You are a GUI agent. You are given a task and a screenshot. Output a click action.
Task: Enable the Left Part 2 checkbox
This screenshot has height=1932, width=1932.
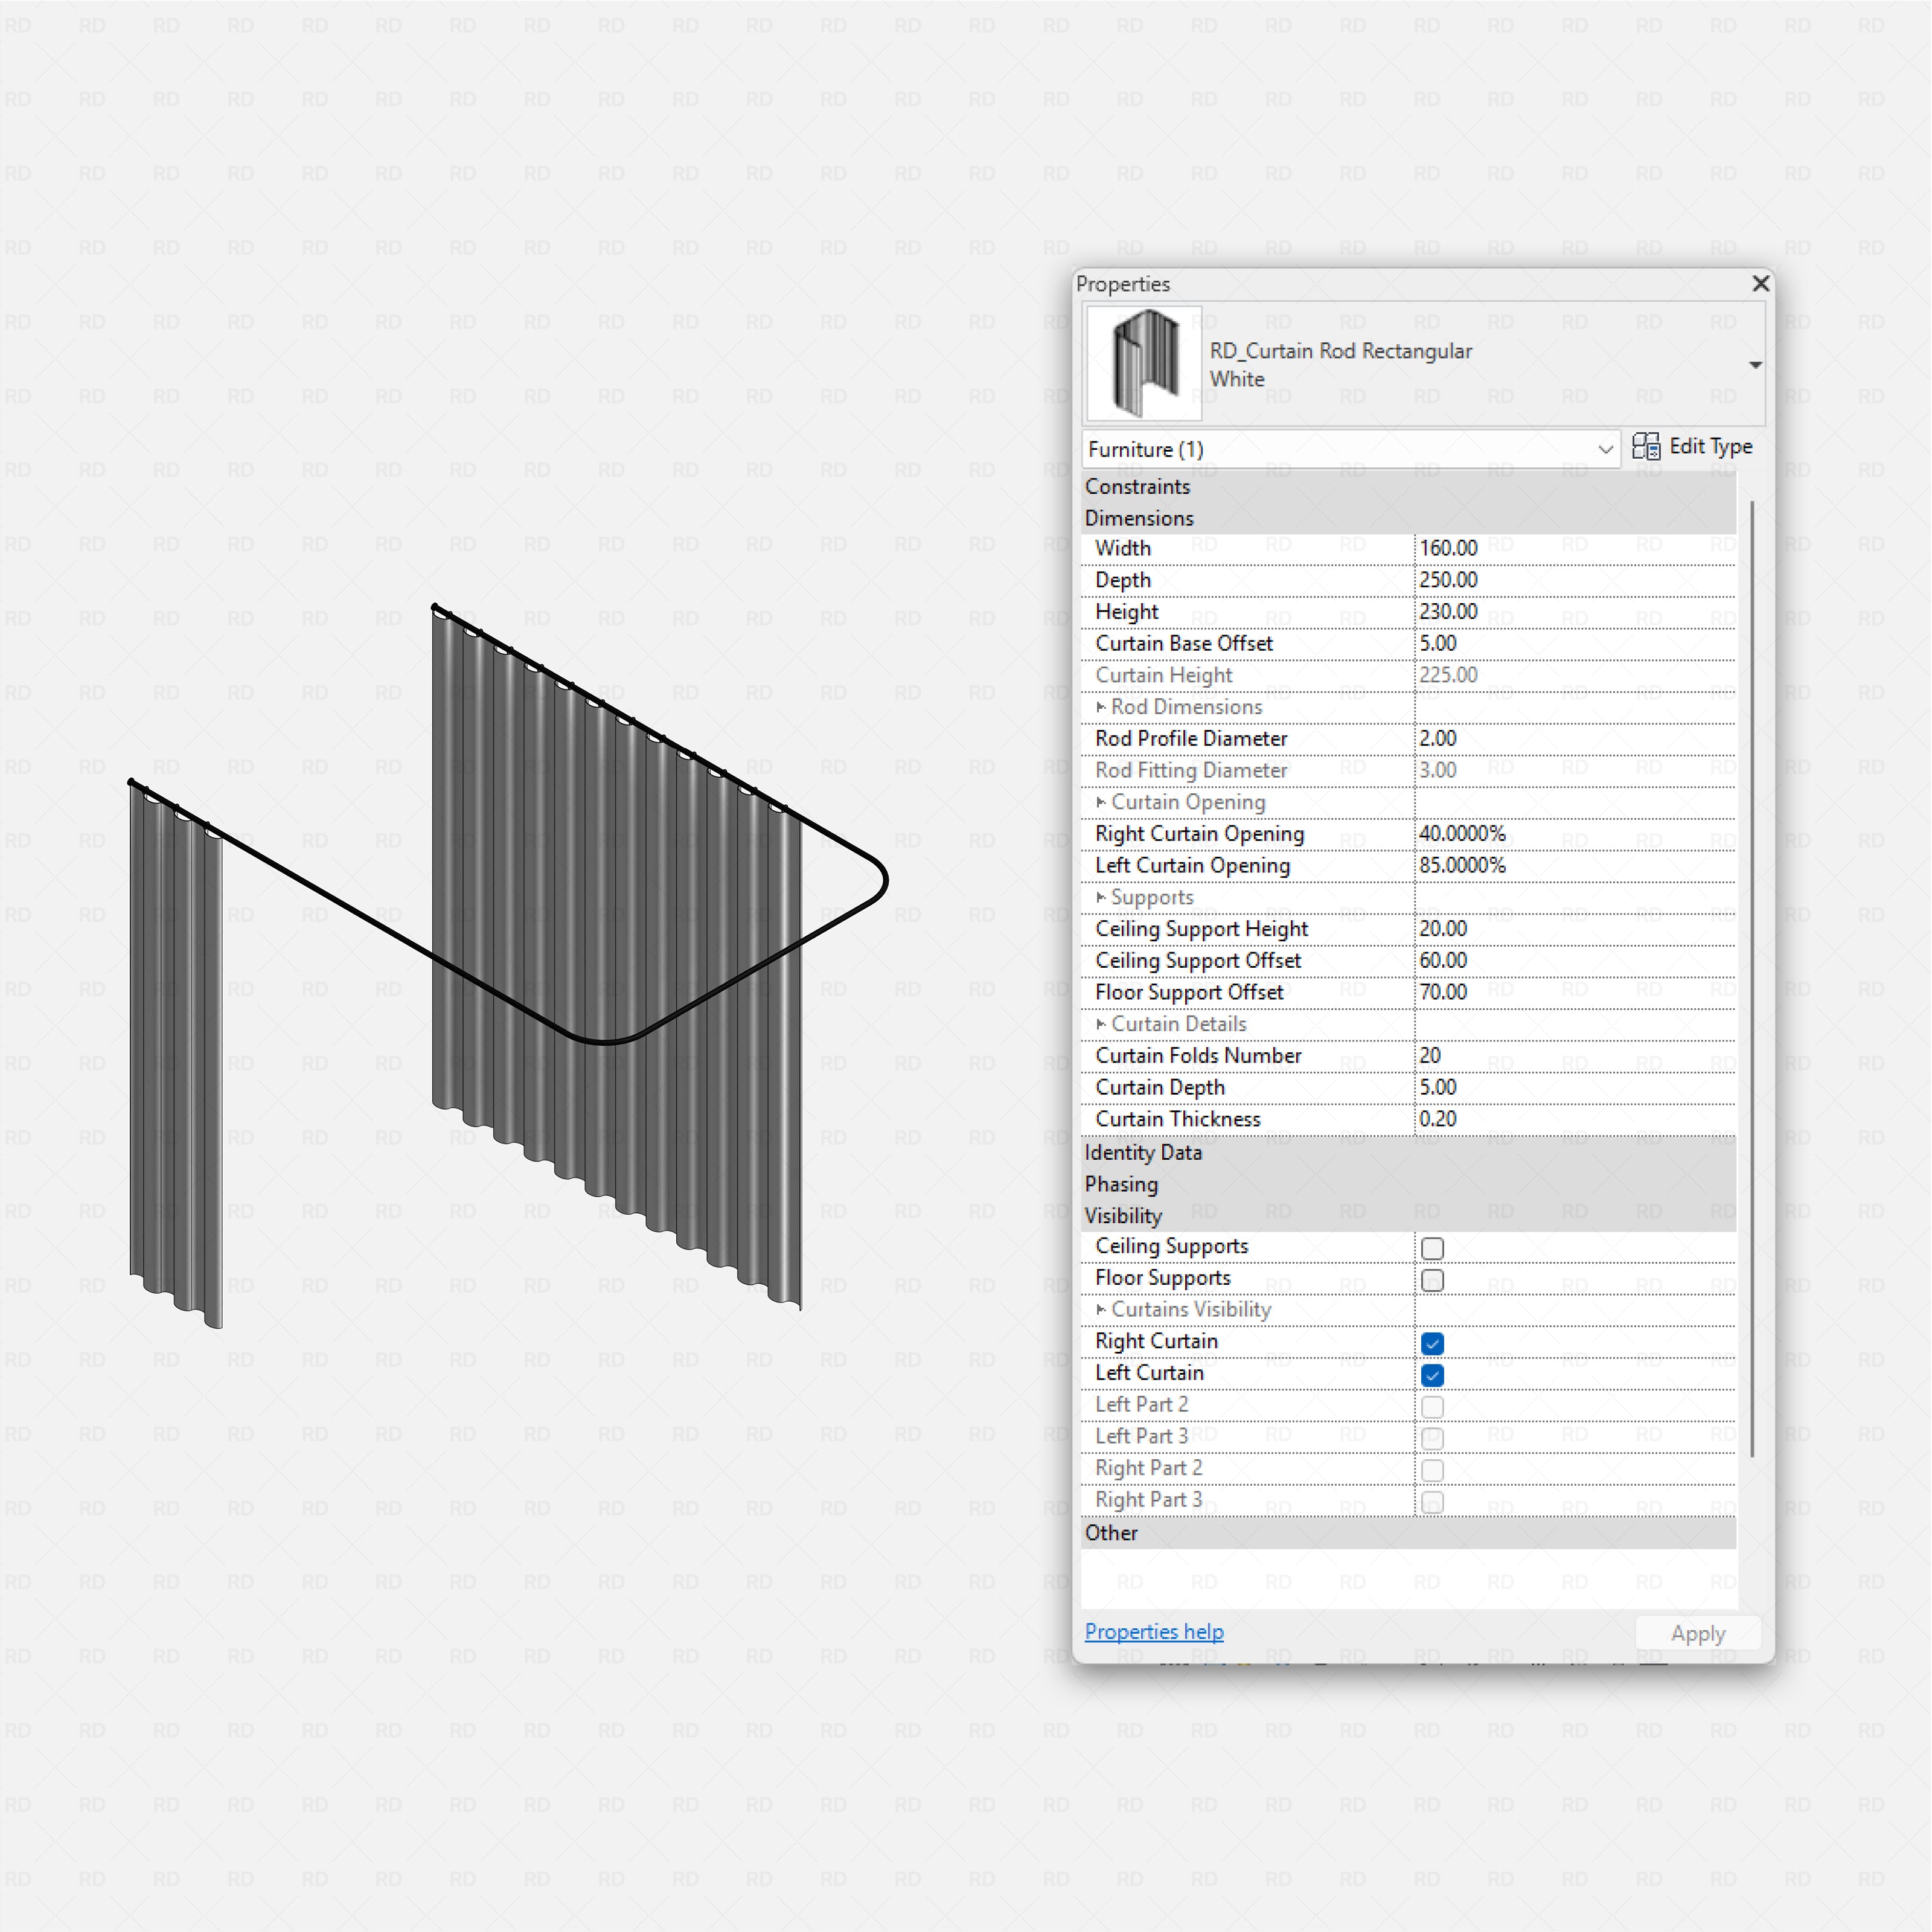pyautogui.click(x=1432, y=1407)
